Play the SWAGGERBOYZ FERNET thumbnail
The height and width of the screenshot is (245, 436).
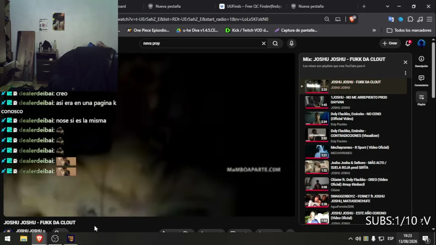[317, 200]
